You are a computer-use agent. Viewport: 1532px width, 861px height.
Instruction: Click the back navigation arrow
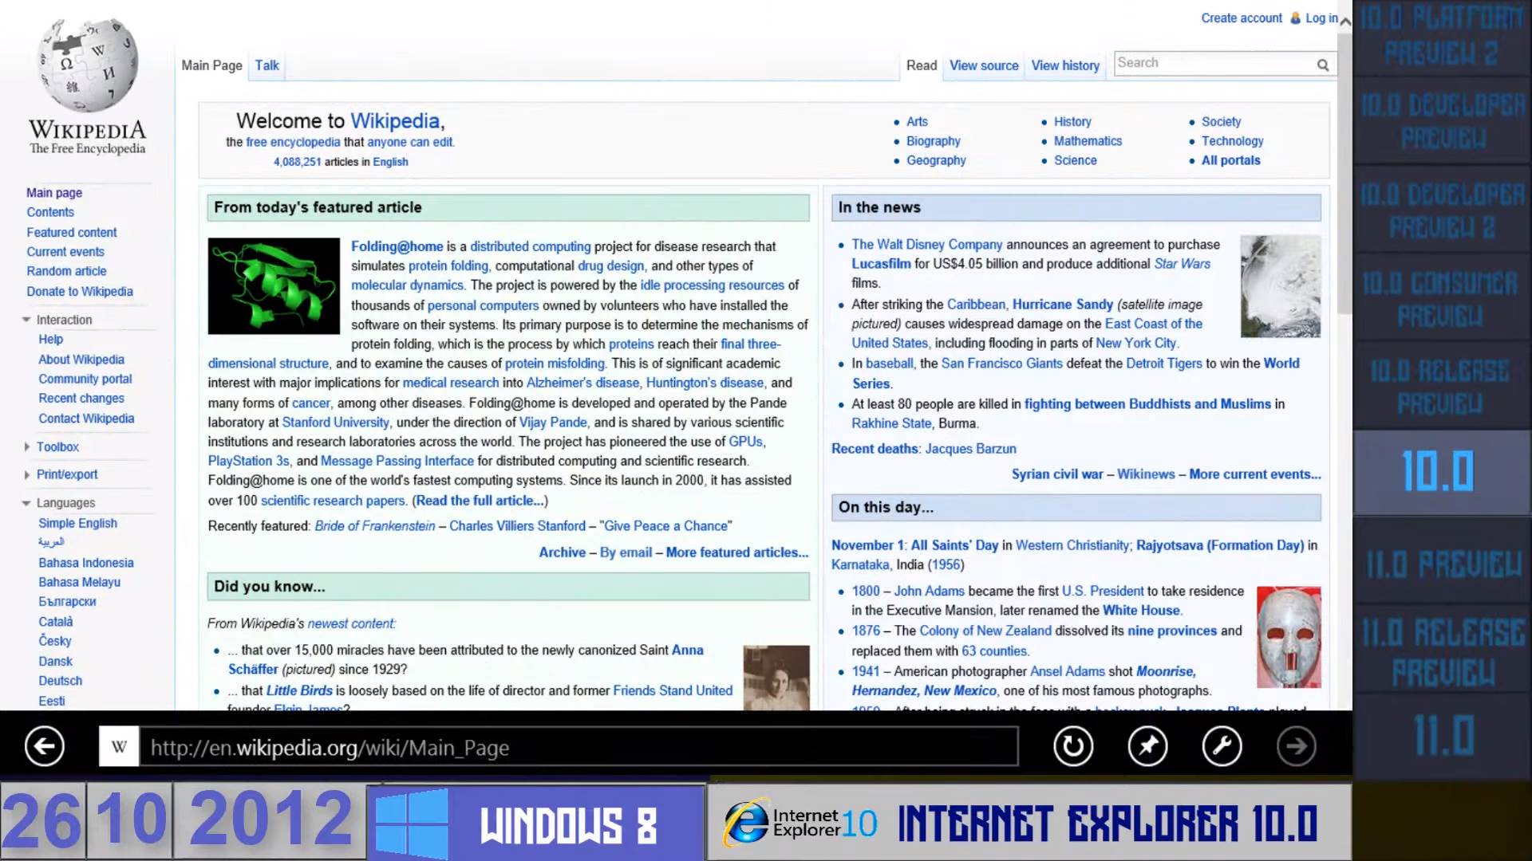click(44, 746)
